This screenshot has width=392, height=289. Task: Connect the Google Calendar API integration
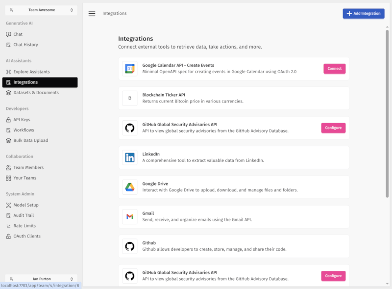[x=335, y=69]
